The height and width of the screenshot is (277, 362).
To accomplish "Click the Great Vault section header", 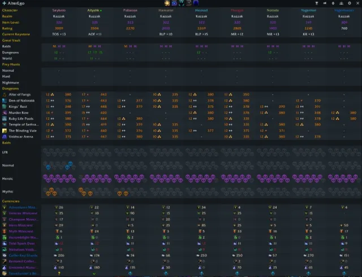I will point(11,40).
